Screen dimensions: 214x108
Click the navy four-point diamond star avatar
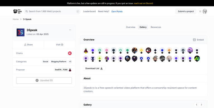point(155,50)
